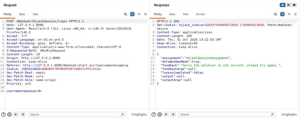The width and height of the screenshot is (300, 120).
Task: Click the Sec-Fetch-Mode: cors header
Action: pos(25,76)
